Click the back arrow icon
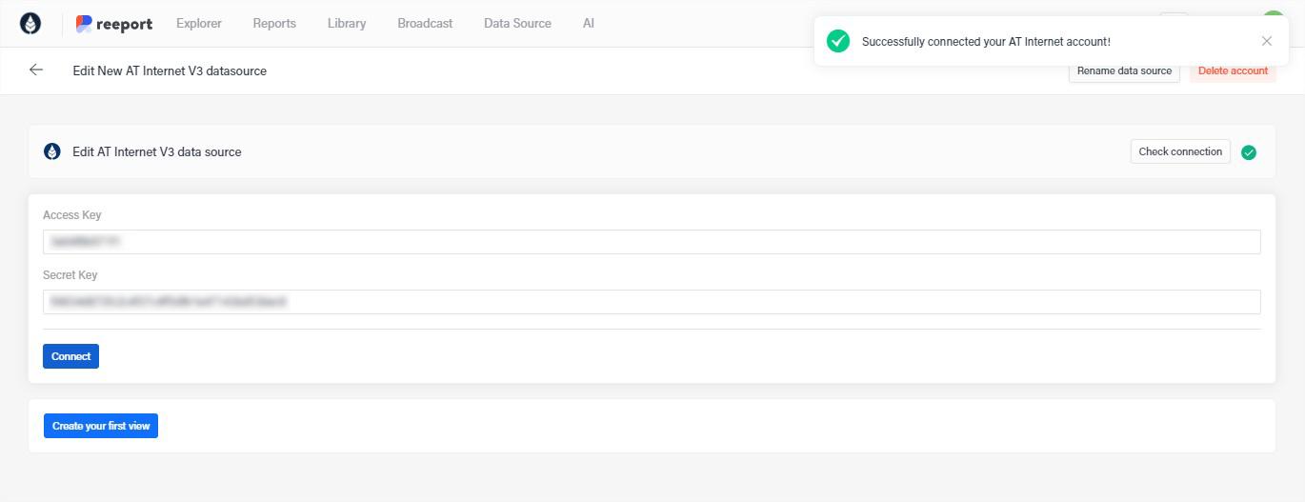 [36, 70]
